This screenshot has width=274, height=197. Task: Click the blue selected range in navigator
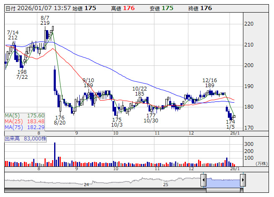[x=223, y=182]
